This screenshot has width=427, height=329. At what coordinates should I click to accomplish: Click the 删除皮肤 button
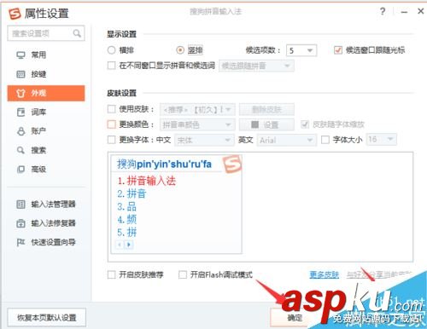pyautogui.click(x=266, y=109)
